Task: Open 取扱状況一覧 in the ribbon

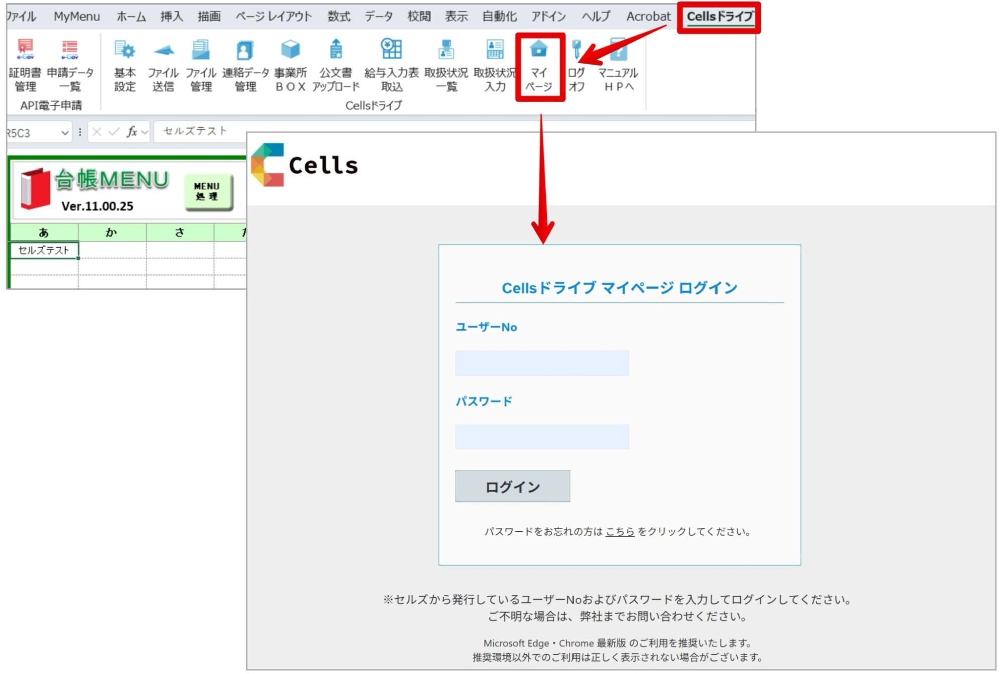Action: coord(446,65)
